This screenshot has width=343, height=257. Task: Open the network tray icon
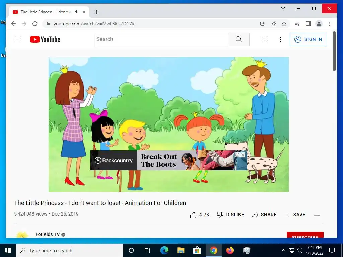292,250
